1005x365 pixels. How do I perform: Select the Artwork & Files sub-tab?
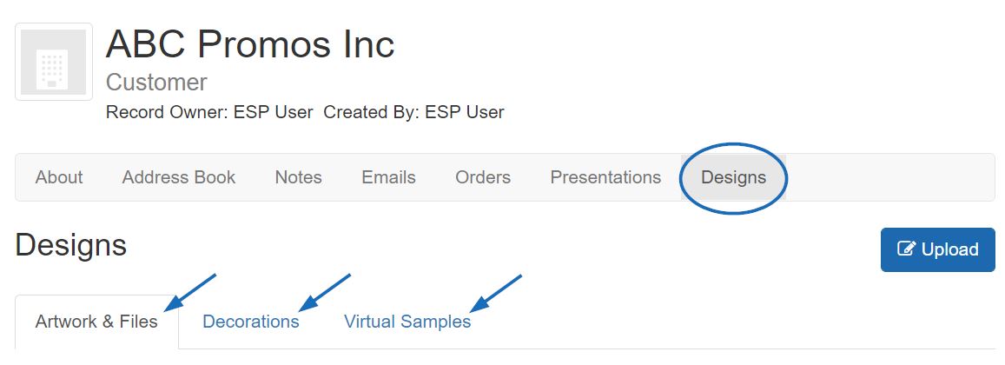pos(96,322)
